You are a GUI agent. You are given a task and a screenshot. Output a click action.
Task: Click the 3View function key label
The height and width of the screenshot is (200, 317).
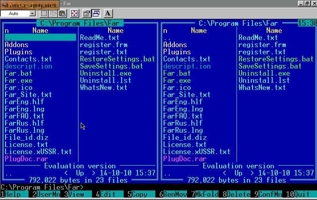[x=78, y=194]
